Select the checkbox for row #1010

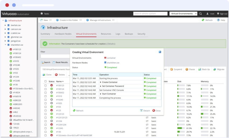[x=45, y=96]
